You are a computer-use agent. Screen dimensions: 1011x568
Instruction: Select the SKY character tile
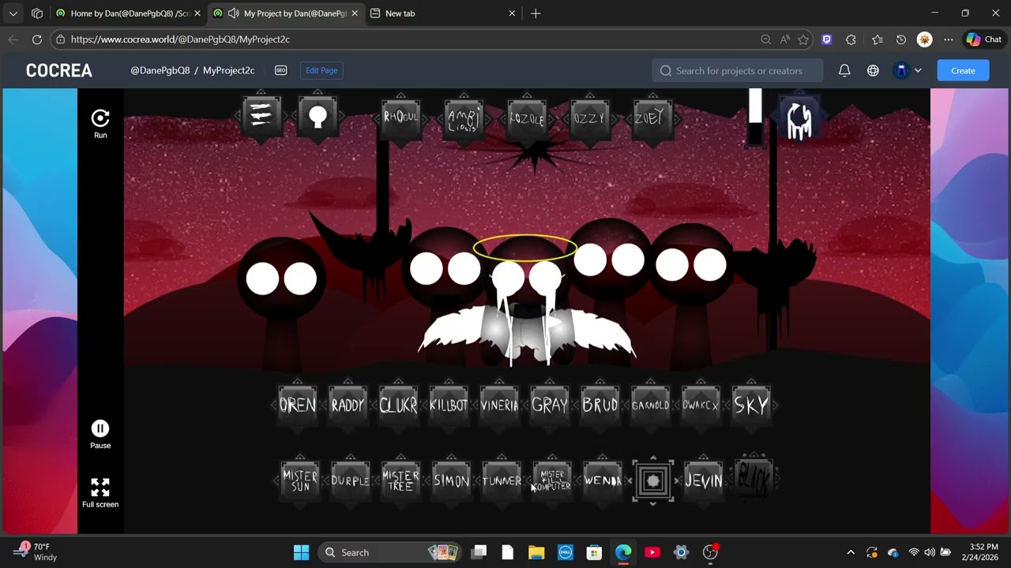(x=752, y=405)
